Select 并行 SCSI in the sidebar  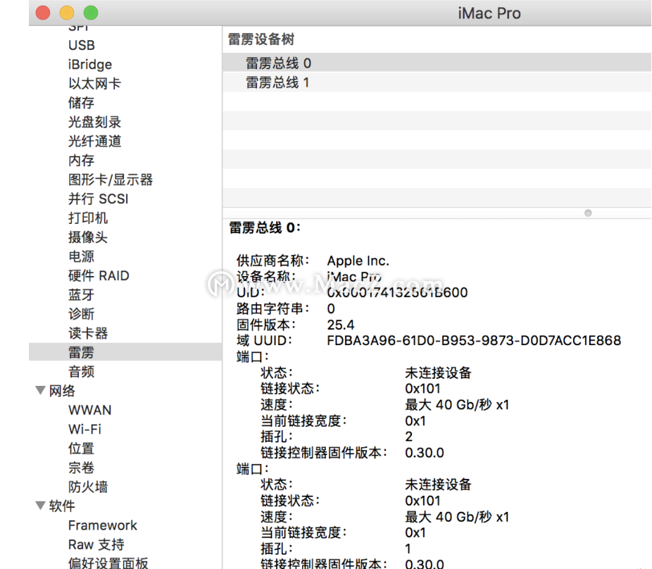point(98,199)
